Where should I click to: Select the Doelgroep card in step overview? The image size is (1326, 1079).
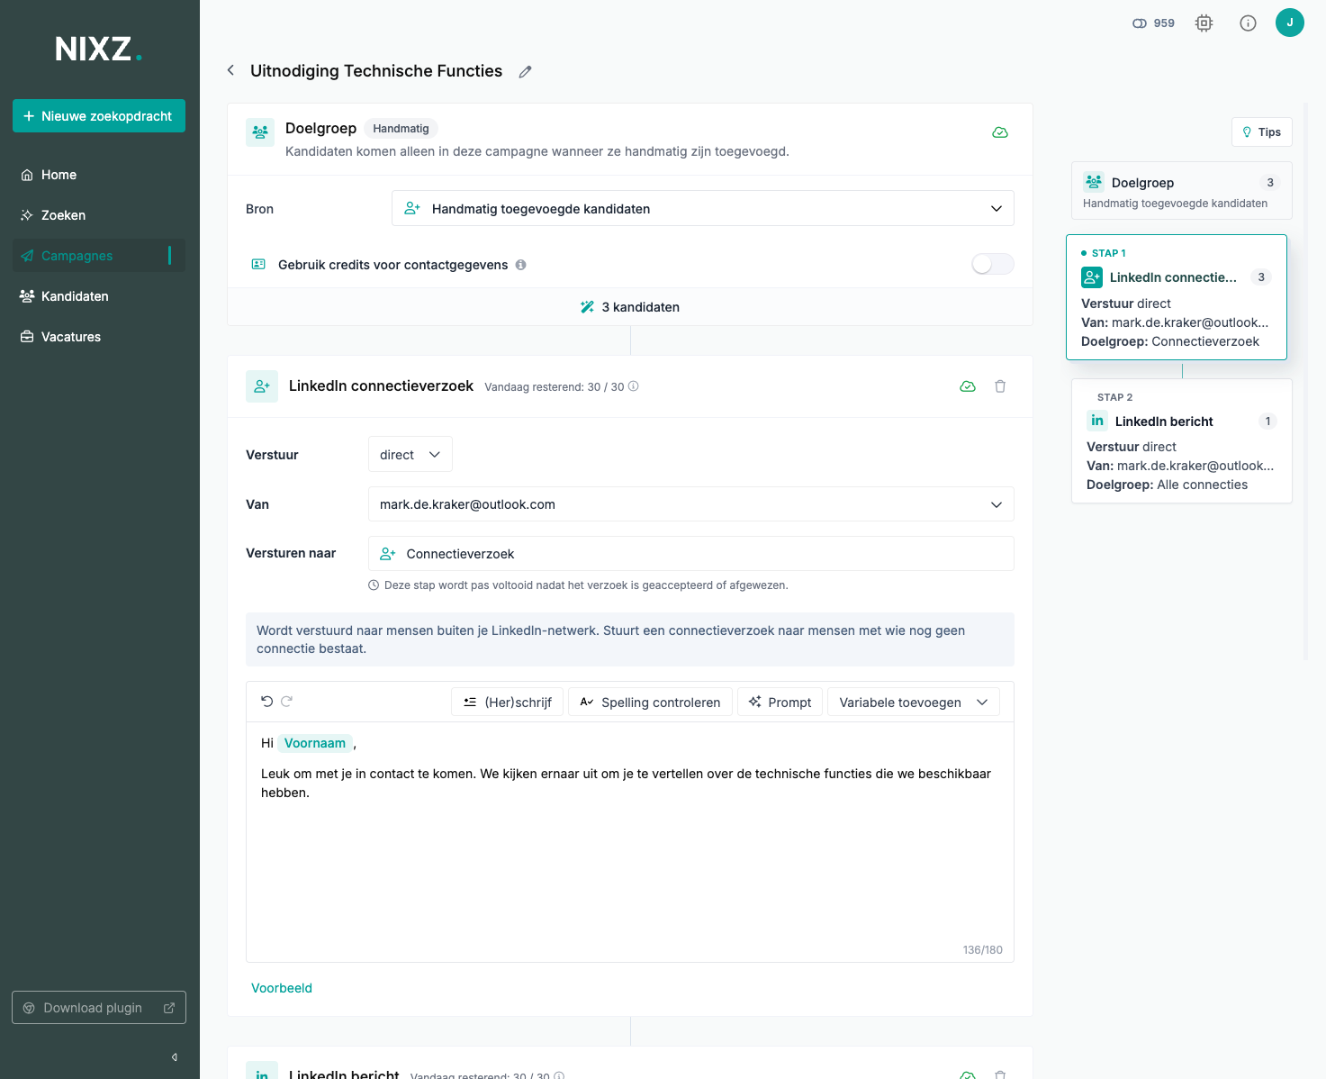click(x=1182, y=191)
